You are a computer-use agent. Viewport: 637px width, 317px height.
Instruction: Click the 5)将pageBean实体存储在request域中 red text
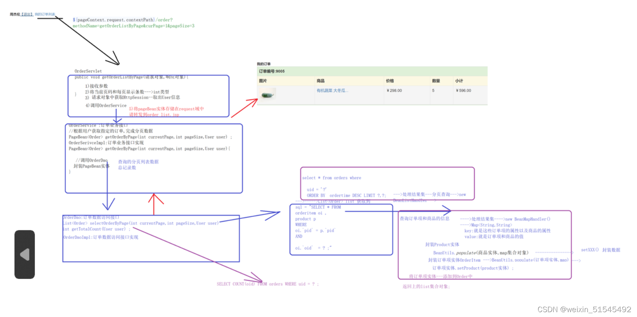point(166,109)
